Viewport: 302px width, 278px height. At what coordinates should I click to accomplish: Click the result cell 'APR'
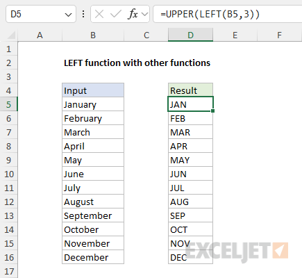click(190, 146)
